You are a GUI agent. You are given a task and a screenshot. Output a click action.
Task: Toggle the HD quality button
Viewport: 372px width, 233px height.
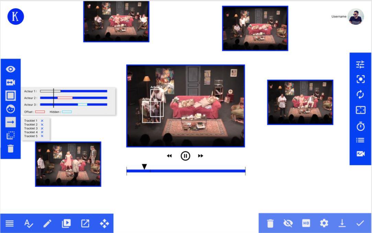click(306, 223)
